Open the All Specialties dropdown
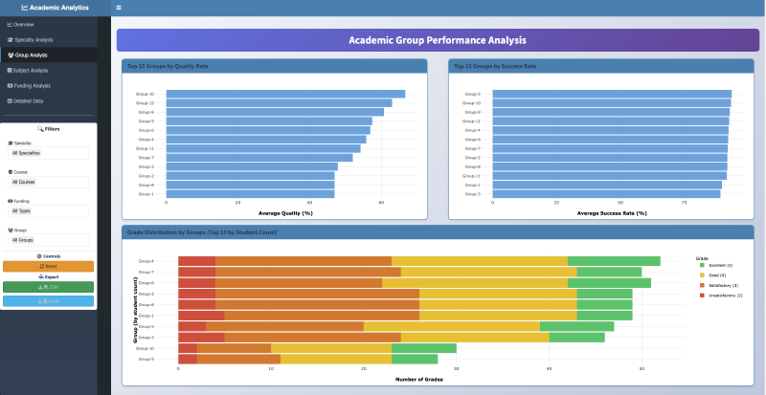This screenshot has width=766, height=395. point(49,153)
